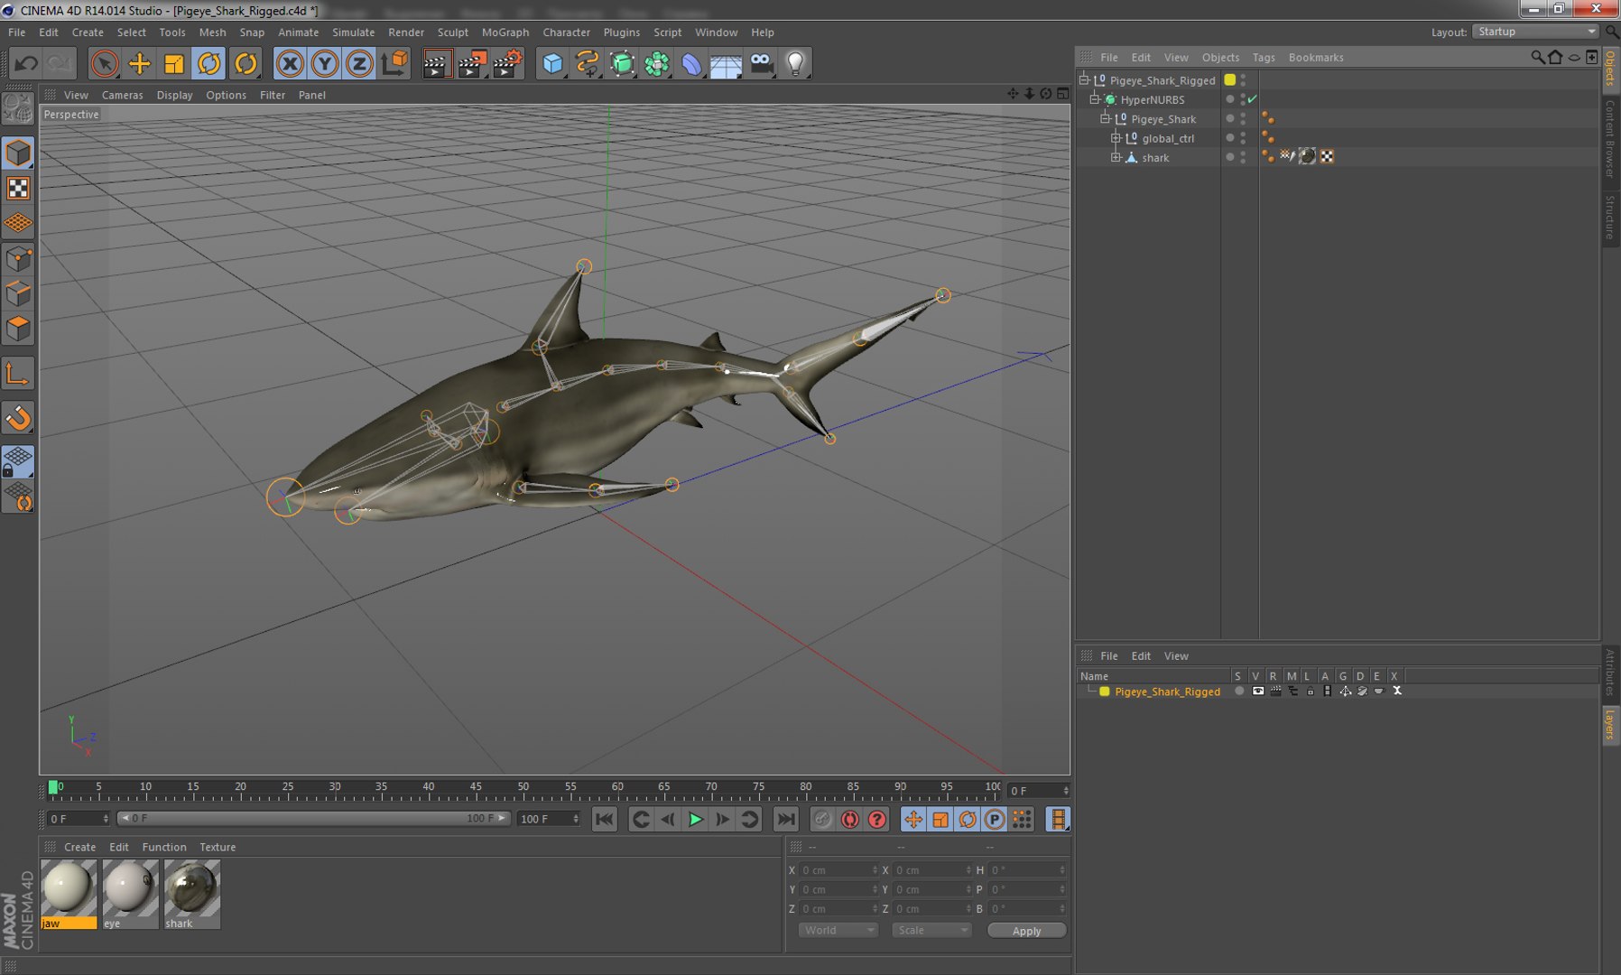Click frame 50 on the timeline ruler
This screenshot has height=975, width=1621.
(523, 787)
